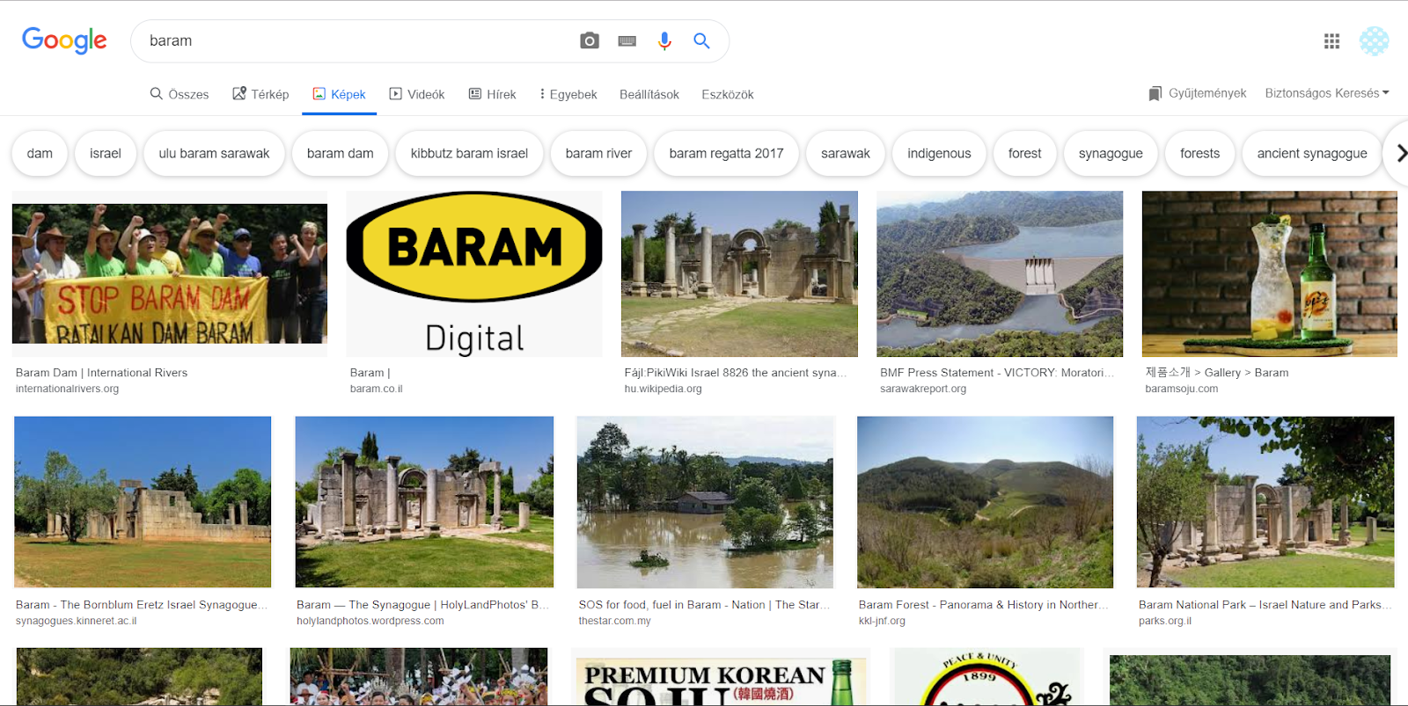
Task: Click the parks.org.il source
Action: coord(1165,621)
